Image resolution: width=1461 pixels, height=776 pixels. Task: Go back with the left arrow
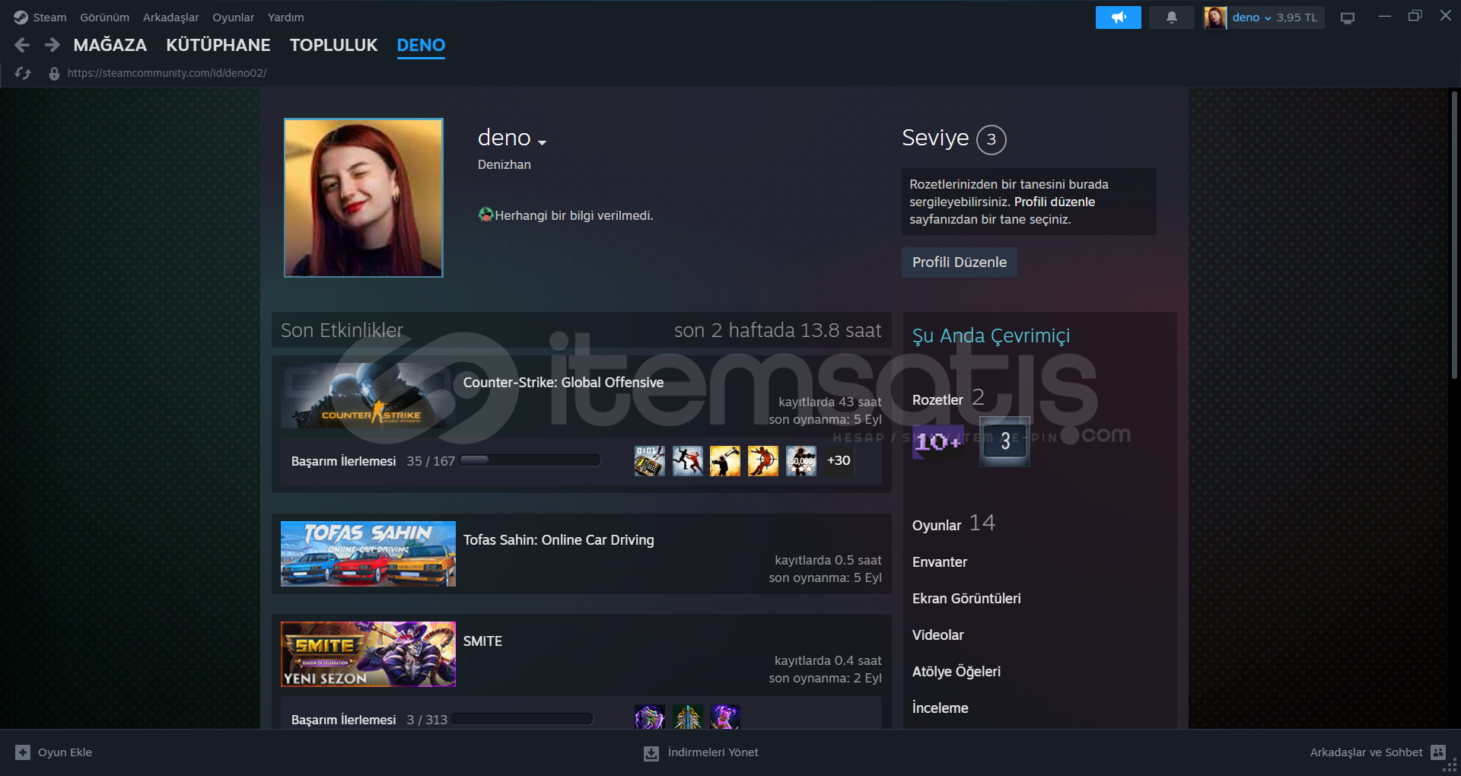[x=22, y=46]
